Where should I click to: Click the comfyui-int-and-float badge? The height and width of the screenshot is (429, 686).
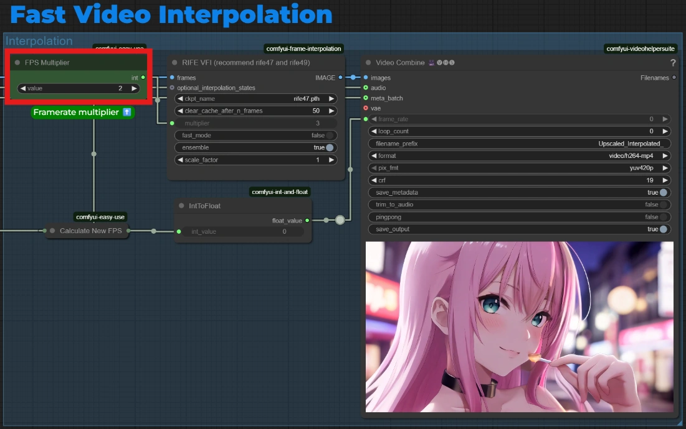coord(280,191)
